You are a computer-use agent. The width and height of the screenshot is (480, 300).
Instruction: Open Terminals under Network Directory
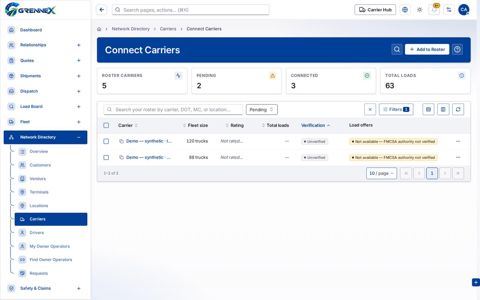(x=51, y=192)
